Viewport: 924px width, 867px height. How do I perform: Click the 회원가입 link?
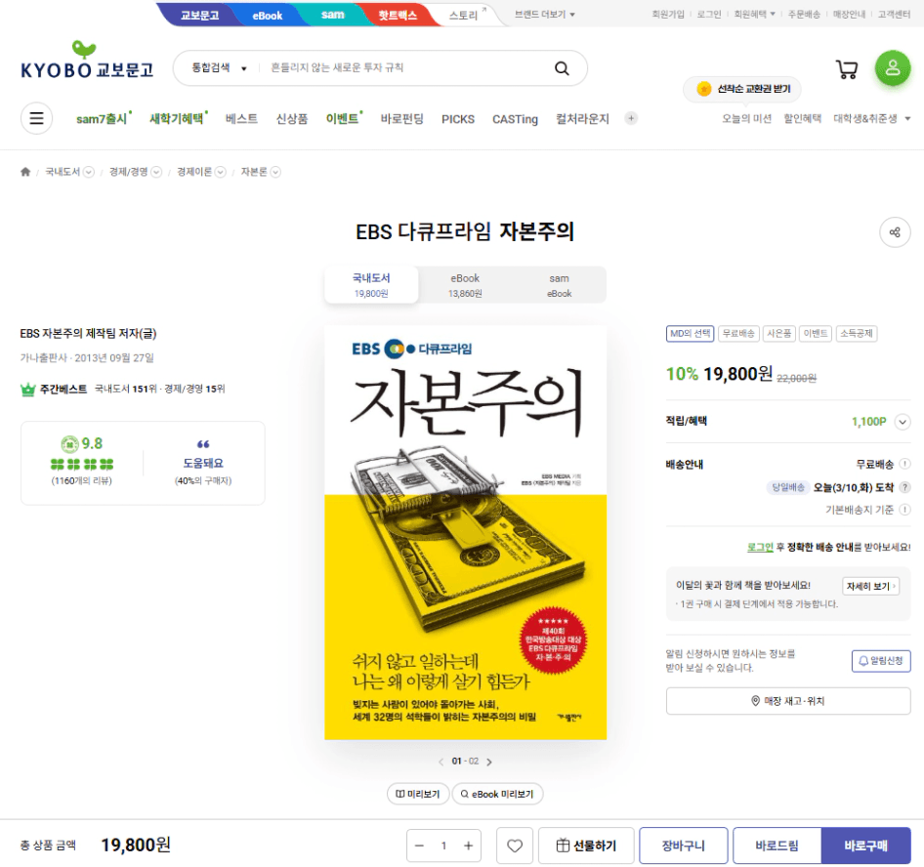668,14
